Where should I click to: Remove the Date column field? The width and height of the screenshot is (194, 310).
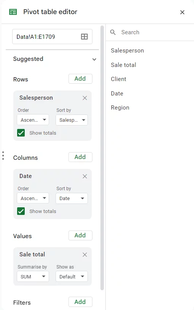pyautogui.click(x=85, y=176)
